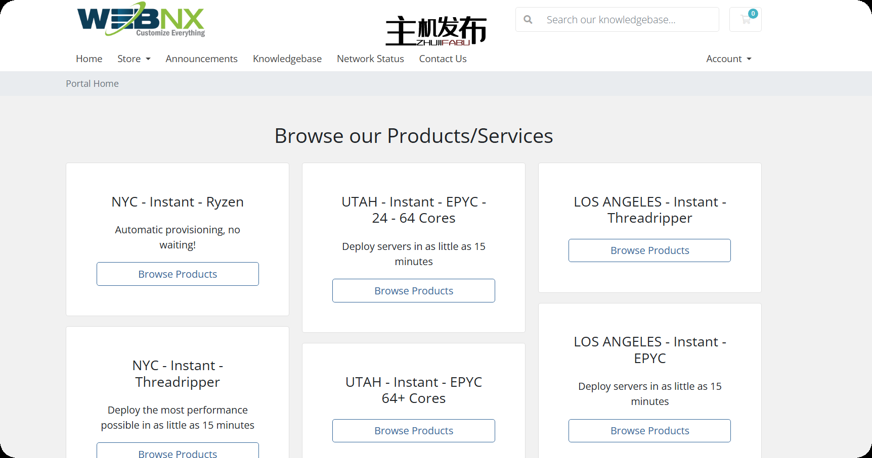This screenshot has width=872, height=458.
Task: Browse products for UTAH EPYC 24-64 Cores
Action: pos(413,291)
